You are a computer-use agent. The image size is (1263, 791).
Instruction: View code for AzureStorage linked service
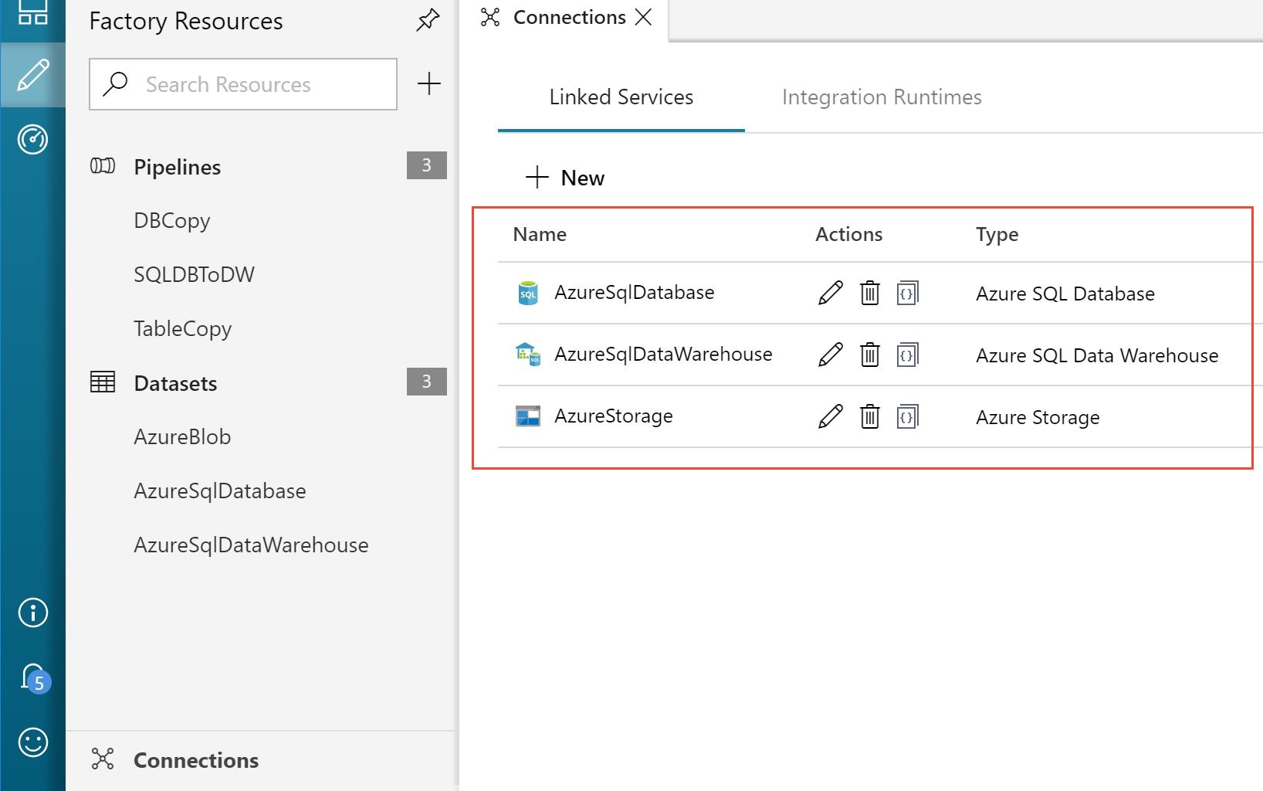coord(907,416)
